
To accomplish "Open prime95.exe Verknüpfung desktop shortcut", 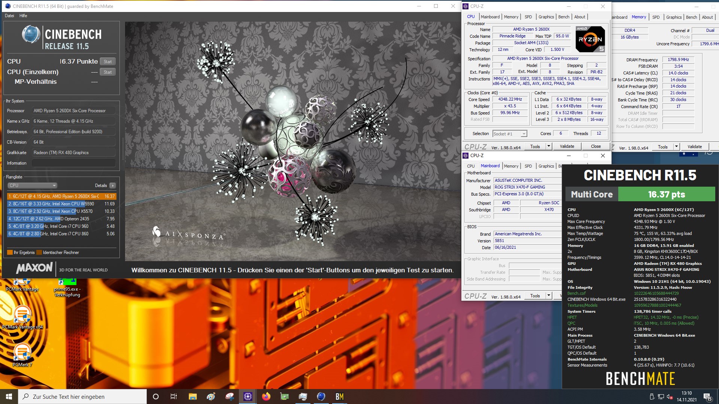I will (x=67, y=288).
